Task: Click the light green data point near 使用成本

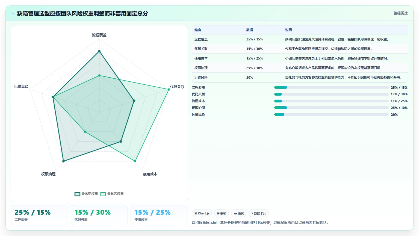Action: coord(135,161)
